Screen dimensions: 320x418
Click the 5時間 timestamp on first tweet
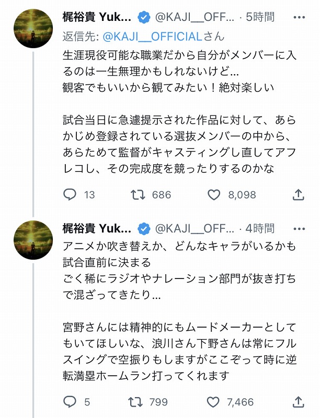(x=260, y=18)
